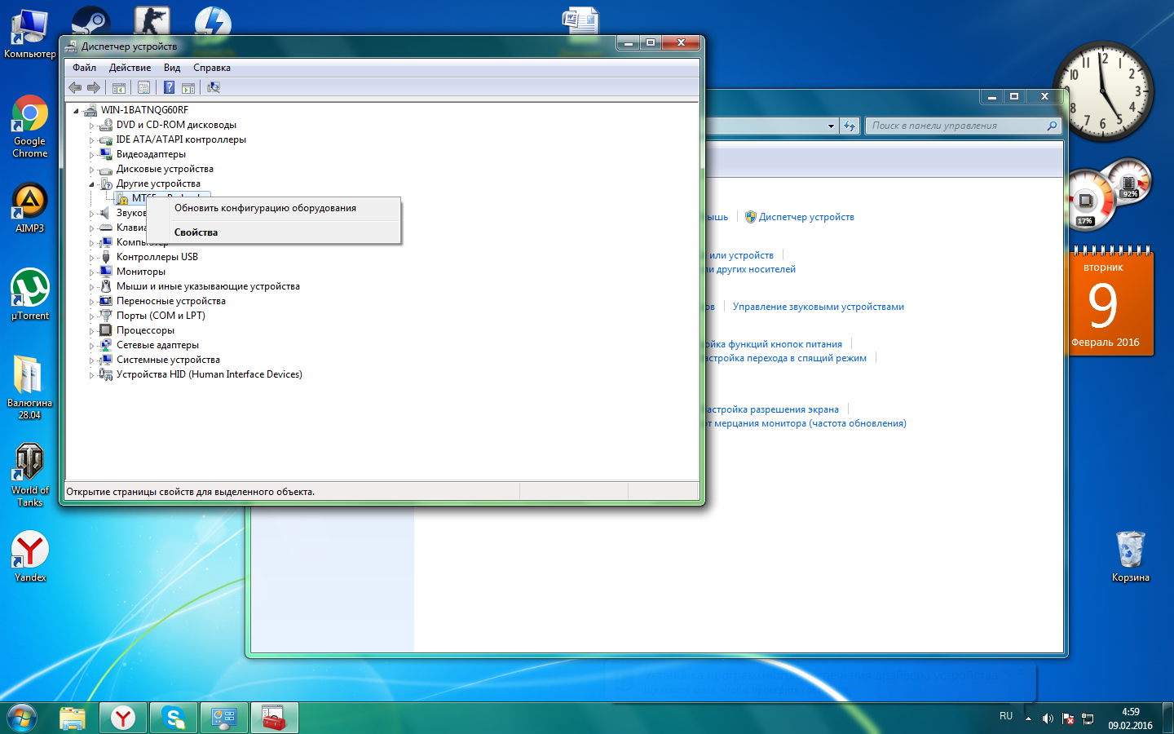1174x734 pixels.
Task: Select Свойства in the context menu
Action: pos(196,232)
